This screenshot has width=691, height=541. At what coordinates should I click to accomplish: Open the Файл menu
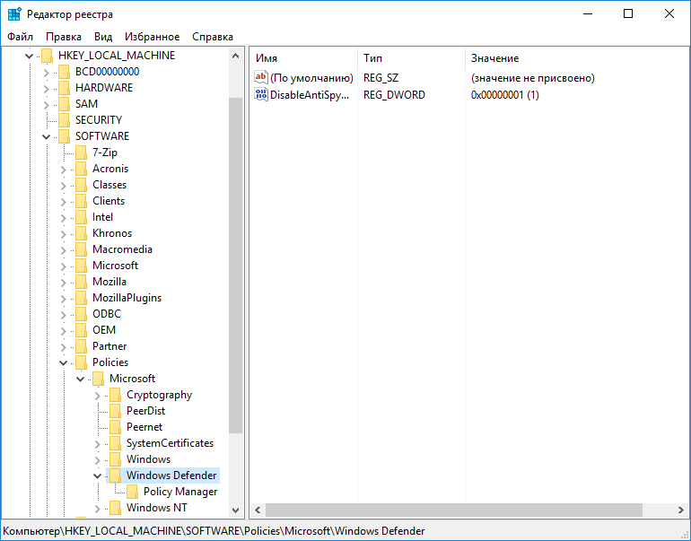(x=20, y=37)
